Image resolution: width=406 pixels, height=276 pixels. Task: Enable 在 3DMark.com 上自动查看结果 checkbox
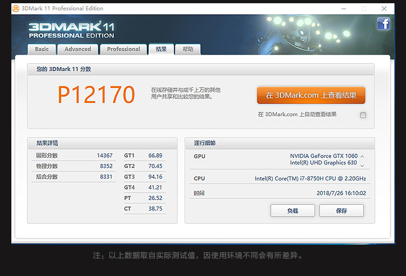(x=363, y=115)
